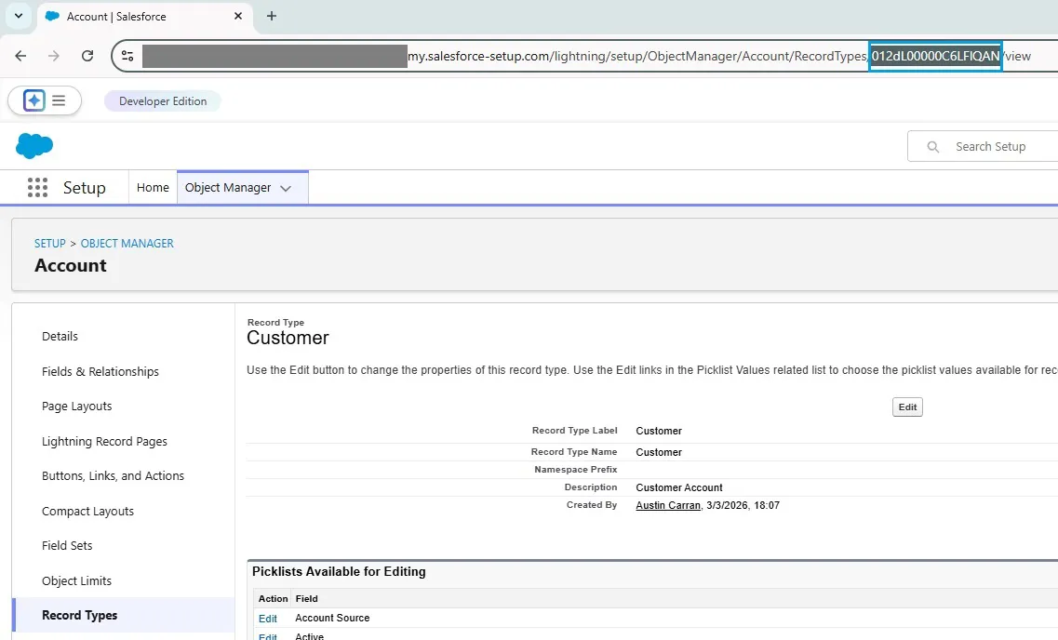1058x640 pixels.
Task: Toggle the hamburger menu icon
Action: [x=59, y=100]
